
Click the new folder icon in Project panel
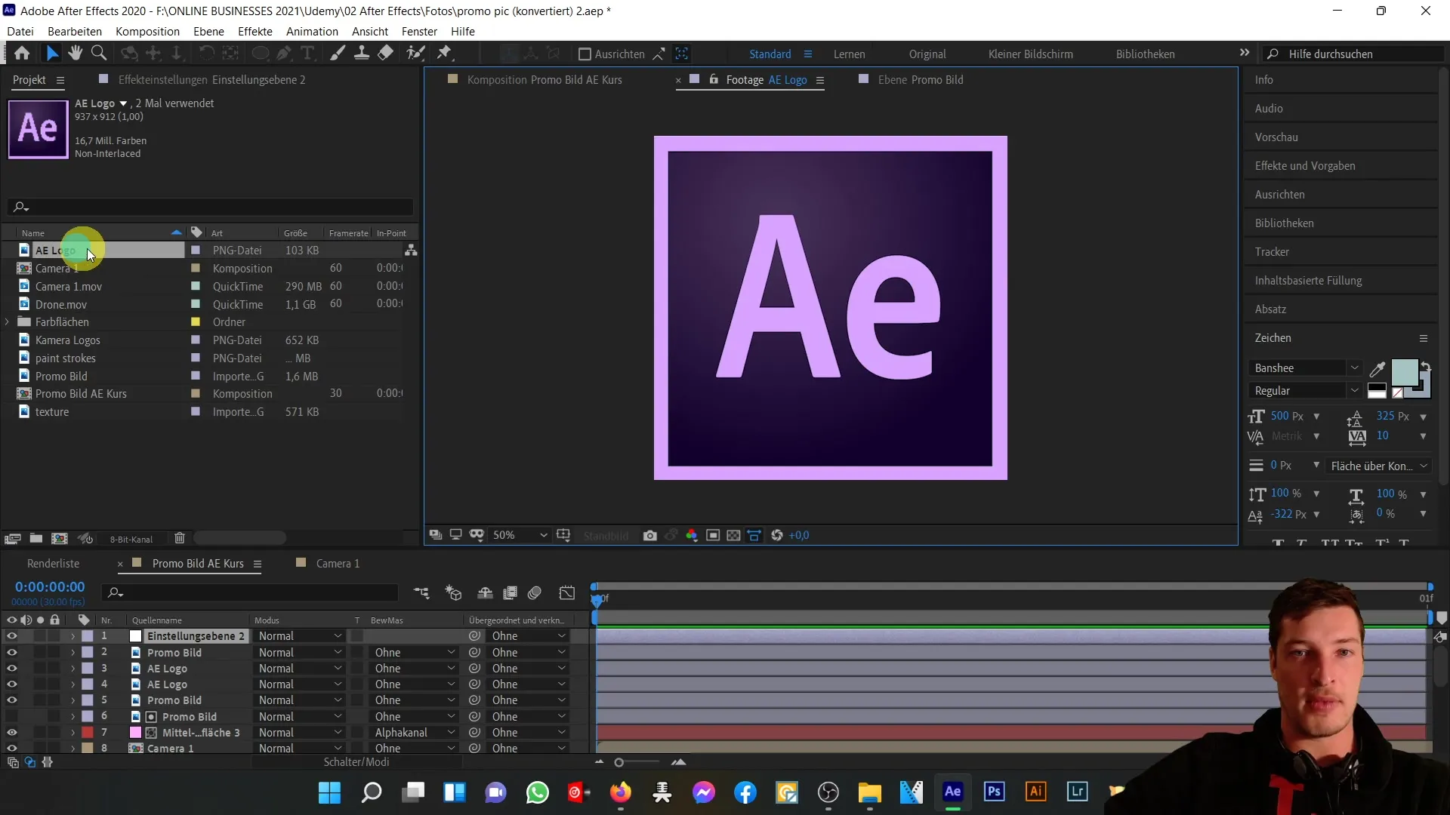[35, 538]
